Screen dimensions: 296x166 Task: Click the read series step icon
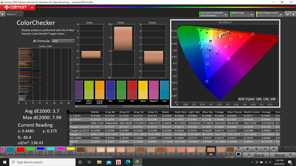pos(265,149)
